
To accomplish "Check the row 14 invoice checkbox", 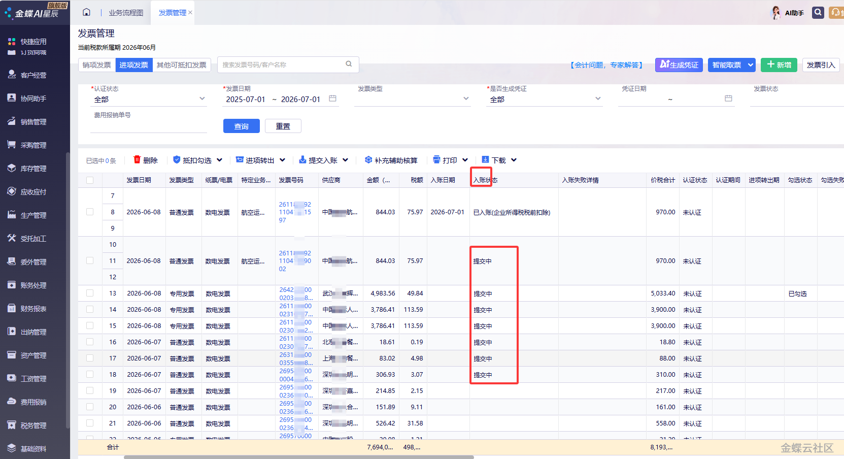I will (90, 309).
